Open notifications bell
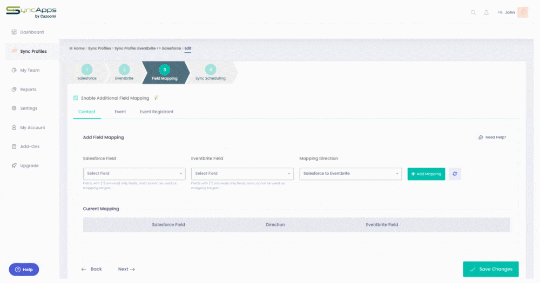 [487, 12]
